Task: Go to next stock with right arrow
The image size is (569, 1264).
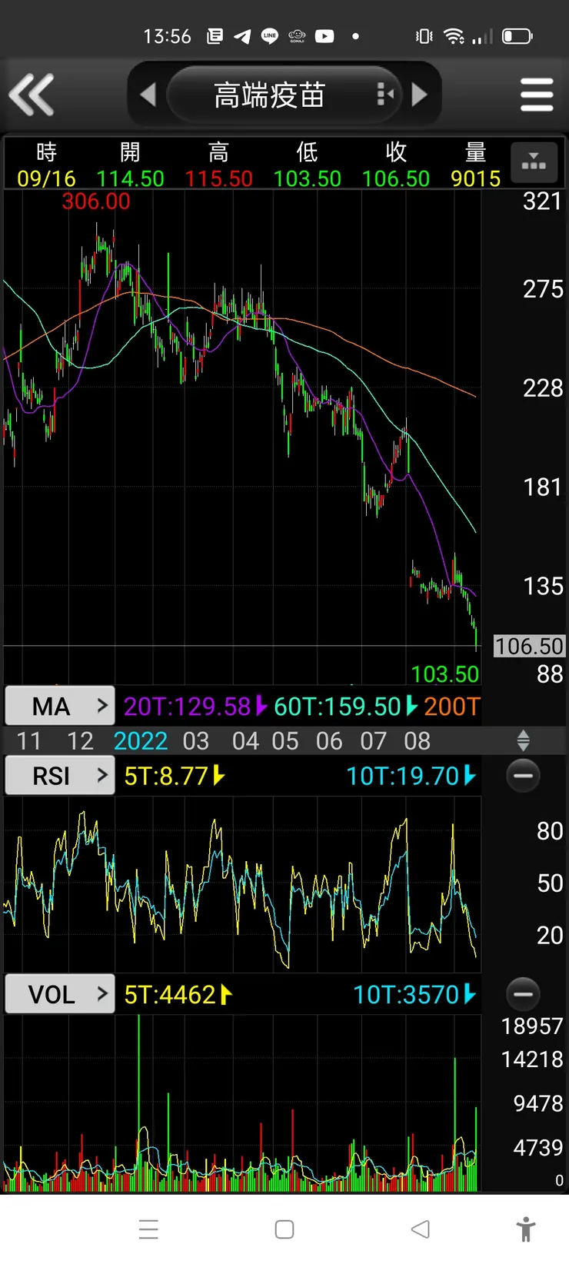Action: [x=420, y=95]
